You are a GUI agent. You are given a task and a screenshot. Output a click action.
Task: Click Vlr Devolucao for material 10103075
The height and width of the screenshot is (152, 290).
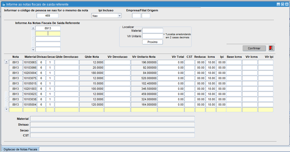point(117,78)
